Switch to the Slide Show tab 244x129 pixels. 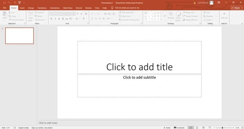[68, 8]
